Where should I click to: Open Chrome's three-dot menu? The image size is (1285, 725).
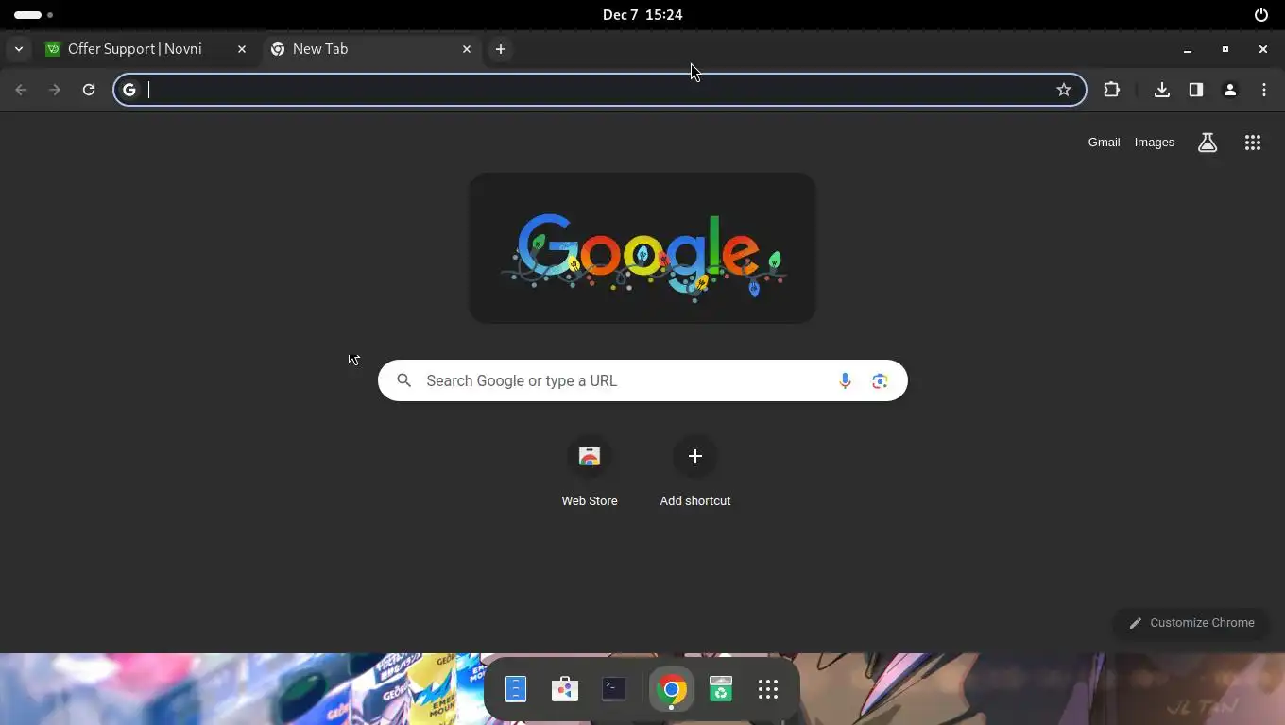[1264, 90]
